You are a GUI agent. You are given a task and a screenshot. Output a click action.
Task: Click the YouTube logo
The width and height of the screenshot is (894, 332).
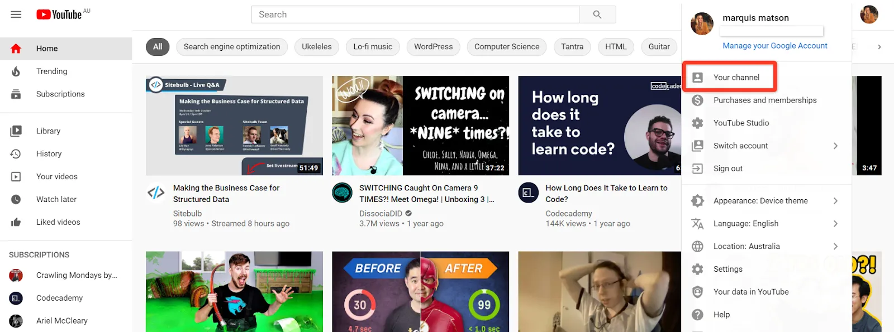pos(59,15)
